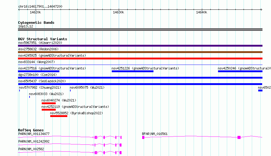Click the PARN|NM_001242992 transcript label
The width and height of the screenshot is (271, 156).
[x=34, y=141]
